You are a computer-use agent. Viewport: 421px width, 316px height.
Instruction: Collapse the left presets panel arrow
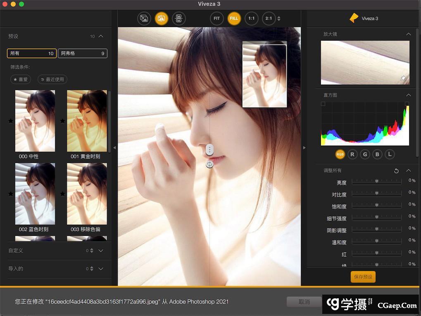(114, 147)
